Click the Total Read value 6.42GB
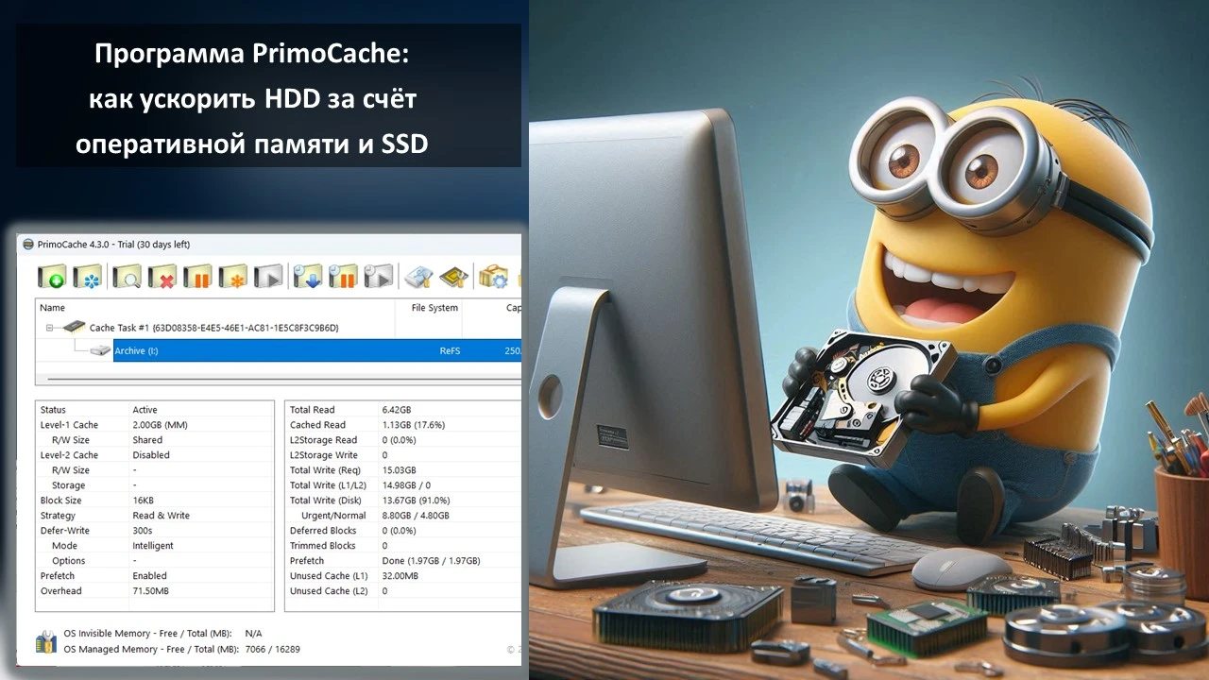The image size is (1209, 680). coord(397,410)
